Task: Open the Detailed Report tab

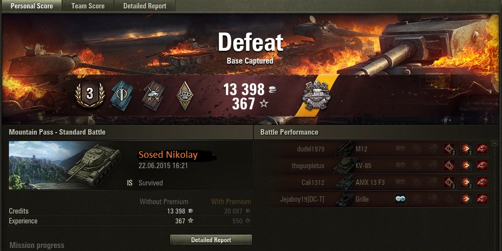Action: click(144, 6)
